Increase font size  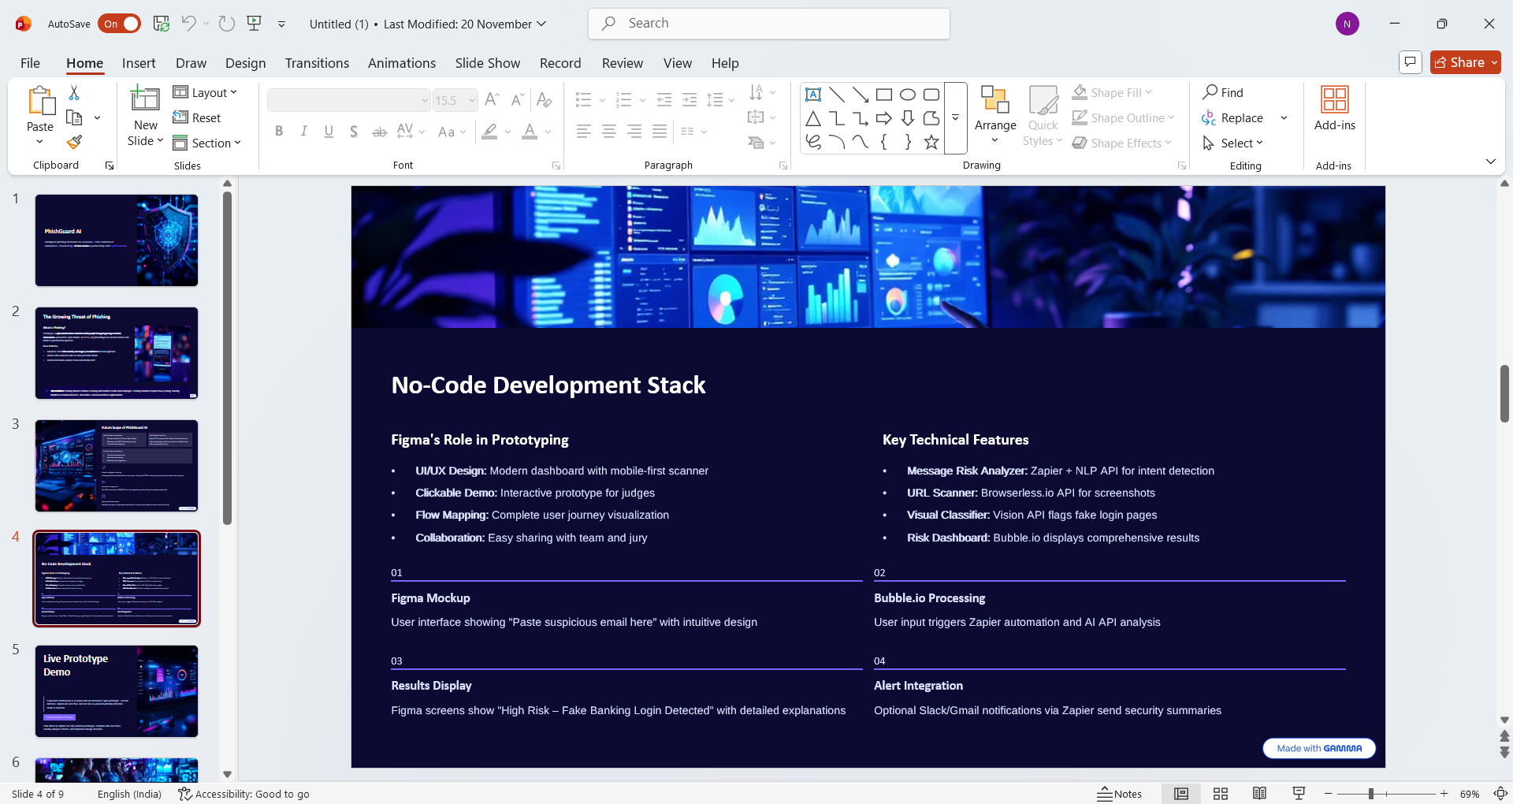[x=493, y=99]
